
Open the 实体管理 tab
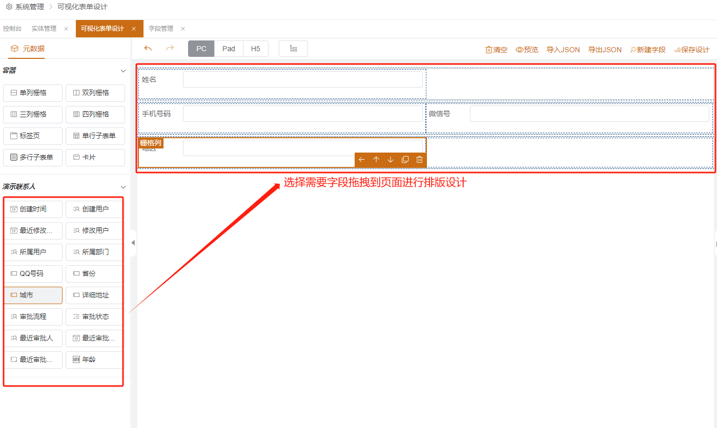pyautogui.click(x=44, y=29)
